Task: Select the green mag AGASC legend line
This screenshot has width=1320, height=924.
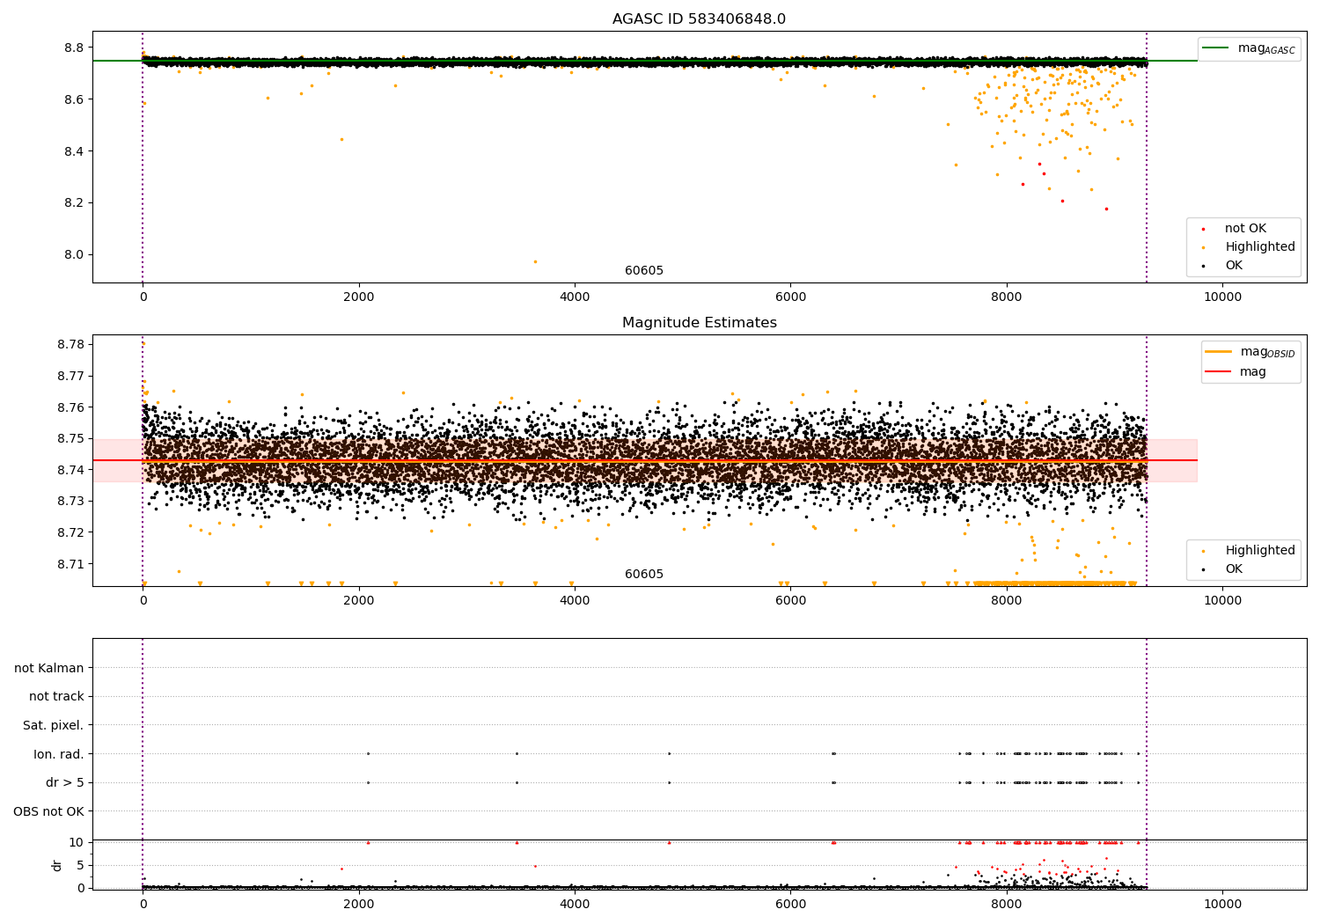Action: [x=1215, y=48]
